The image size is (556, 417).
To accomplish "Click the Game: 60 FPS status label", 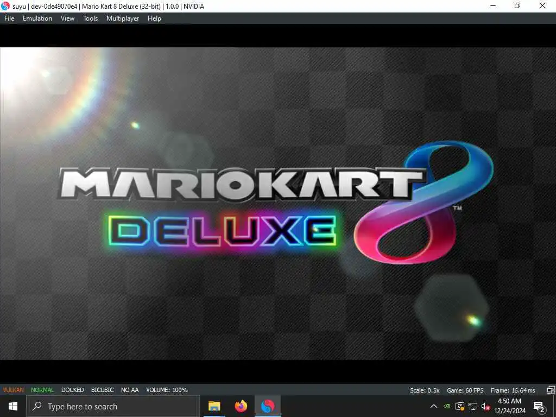I will pos(465,390).
